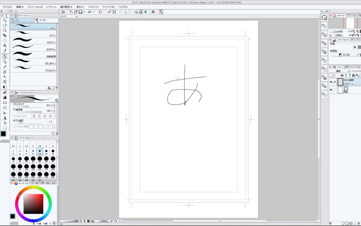
Task: Click brush size stepper arrows
Action: (x=51, y=105)
